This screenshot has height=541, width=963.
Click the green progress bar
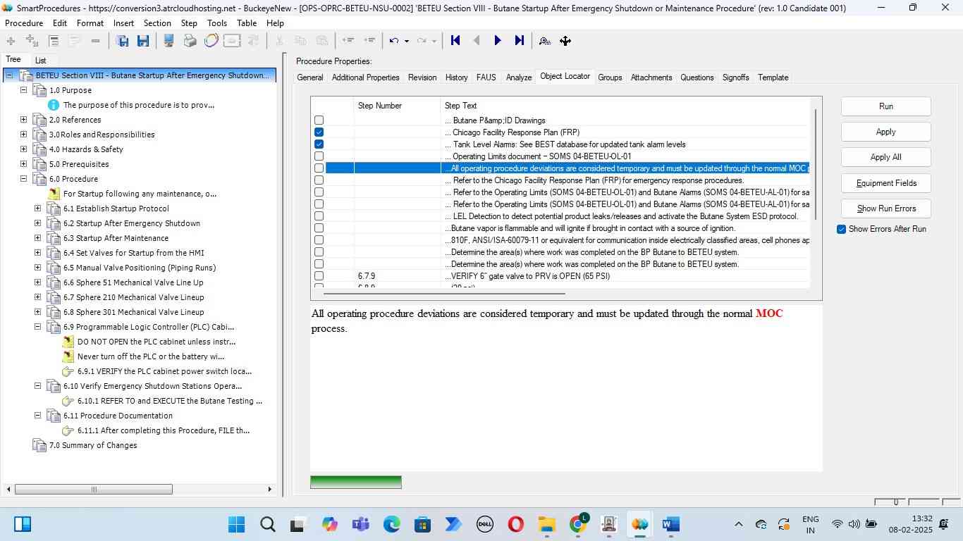[356, 482]
